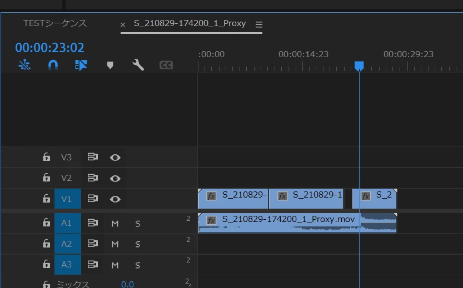This screenshot has width=463, height=288.
Task: Solo track A3
Action: point(138,265)
